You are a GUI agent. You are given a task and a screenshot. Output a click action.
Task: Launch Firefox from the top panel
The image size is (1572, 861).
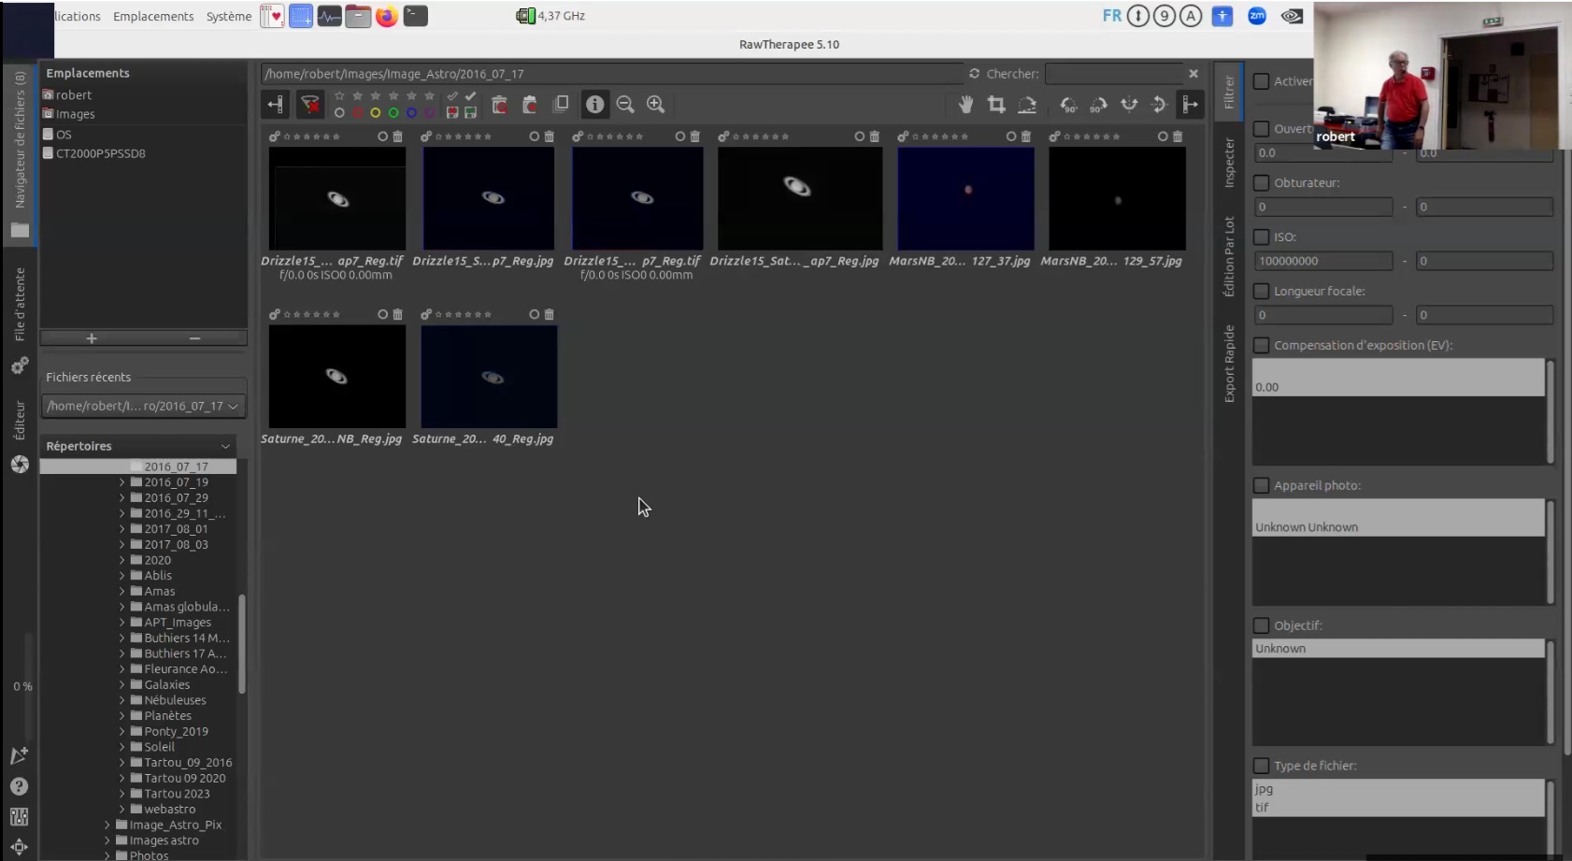387,16
